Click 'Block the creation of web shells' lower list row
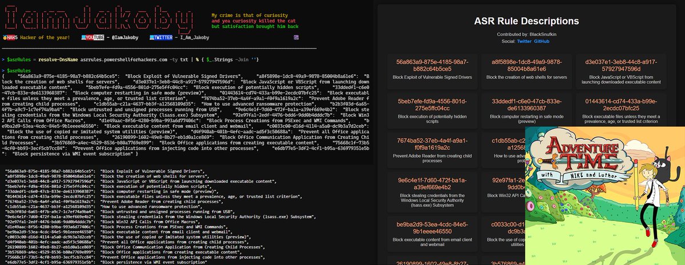Screen dimensions: 685x265 (x=154, y=176)
